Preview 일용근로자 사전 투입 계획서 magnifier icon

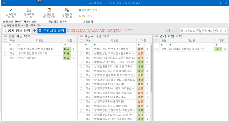(x=147, y=67)
